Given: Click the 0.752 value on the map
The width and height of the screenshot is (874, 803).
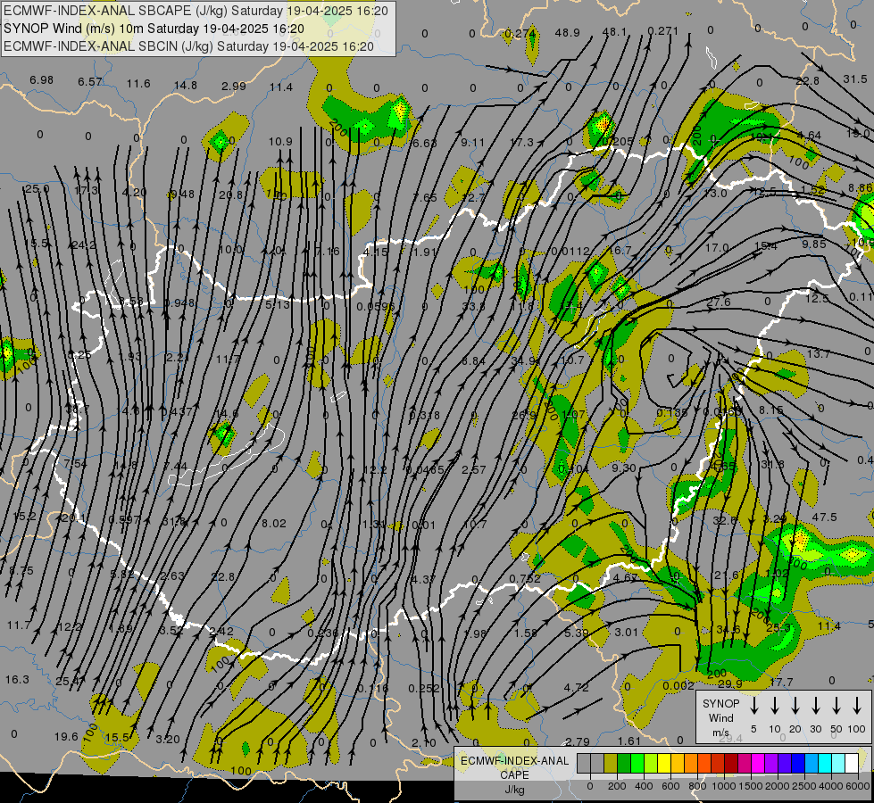Looking at the screenshot, I should [525, 579].
